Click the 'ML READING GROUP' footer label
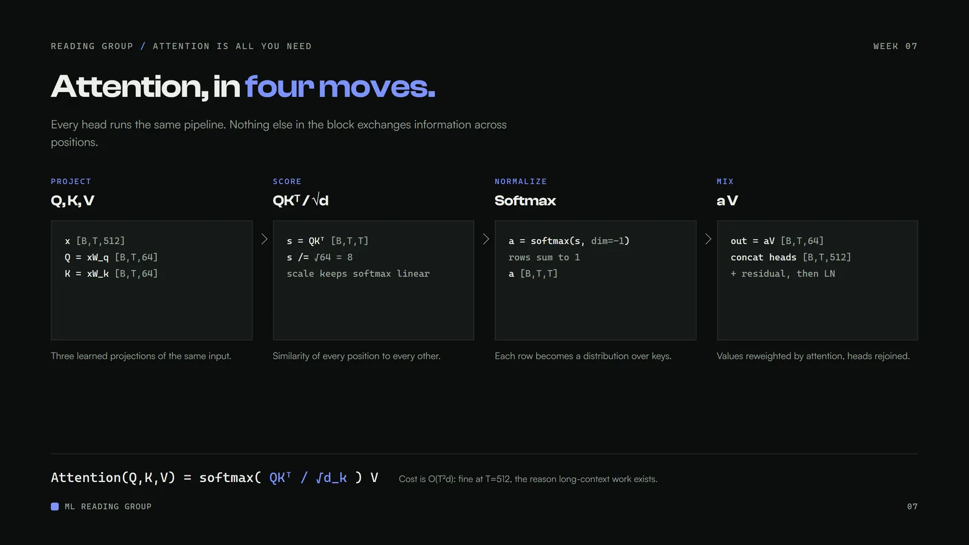The height and width of the screenshot is (545, 969). pos(108,506)
